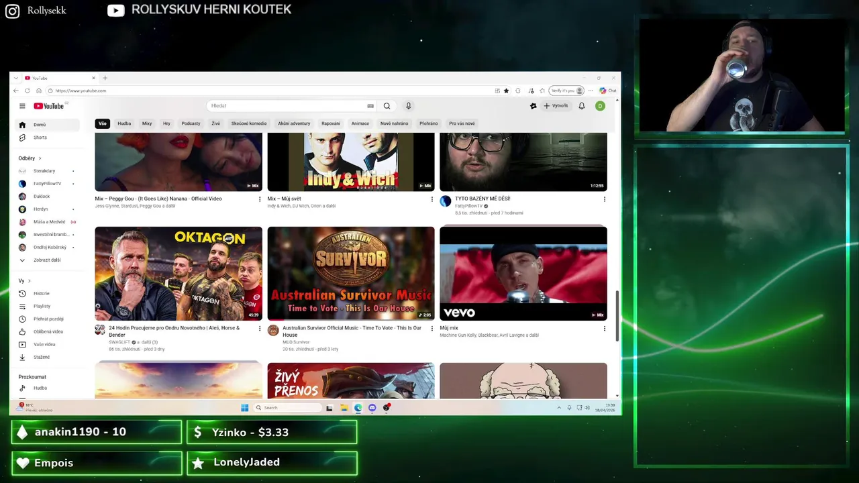Select the Hudba filter chip

point(124,123)
